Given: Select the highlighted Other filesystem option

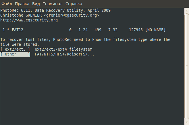Looking at the screenshot, I should tap(15, 54).
